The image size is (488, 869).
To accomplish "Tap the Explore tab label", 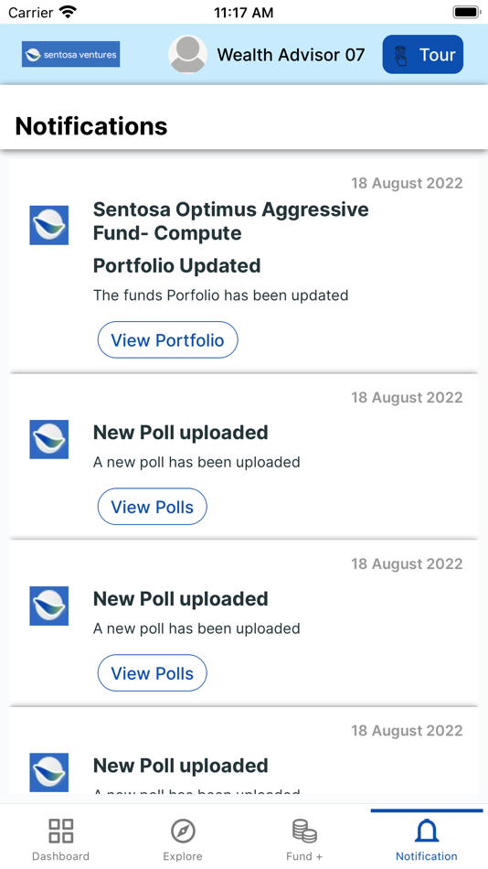I will tap(183, 856).
